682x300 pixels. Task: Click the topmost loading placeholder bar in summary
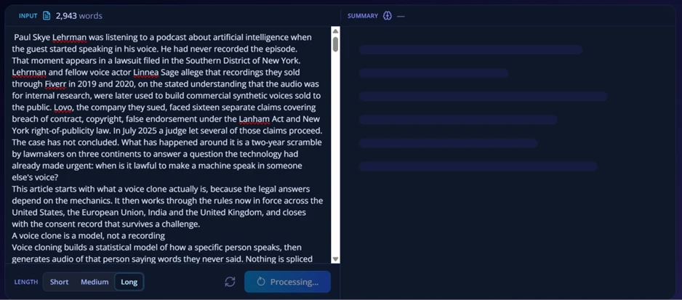point(470,49)
